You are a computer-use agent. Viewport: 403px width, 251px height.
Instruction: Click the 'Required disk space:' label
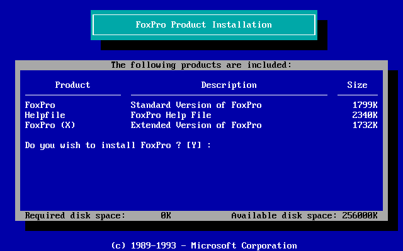pos(75,216)
